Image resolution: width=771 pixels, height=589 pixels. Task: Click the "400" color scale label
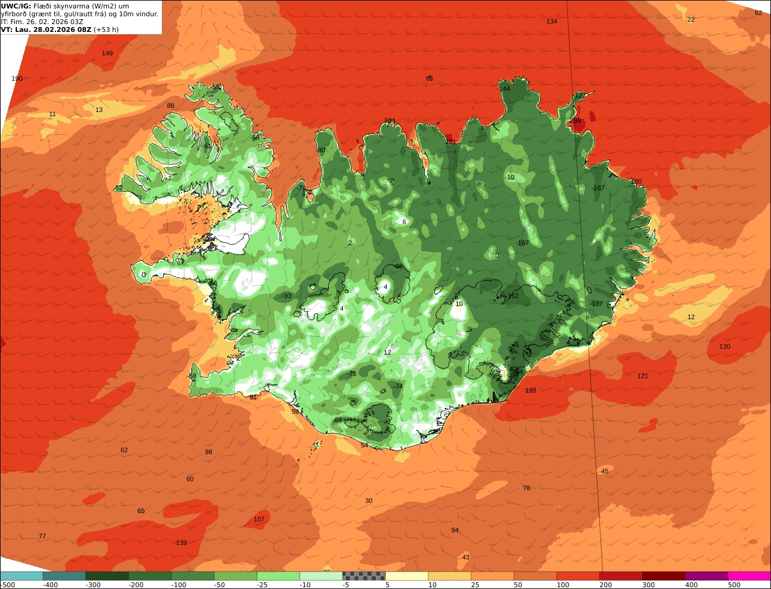[x=691, y=585]
